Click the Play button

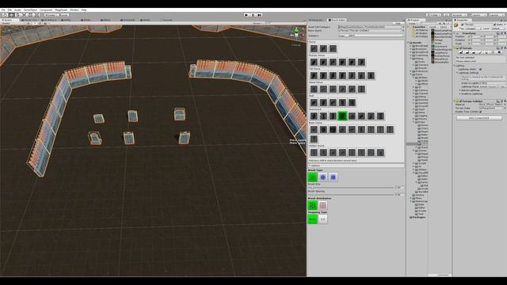coord(246,15)
